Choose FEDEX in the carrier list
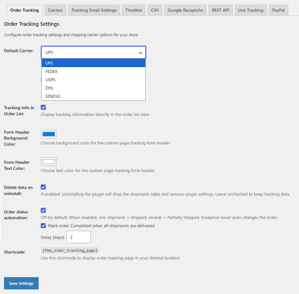Image resolution: width=299 pixels, height=294 pixels. (93, 71)
